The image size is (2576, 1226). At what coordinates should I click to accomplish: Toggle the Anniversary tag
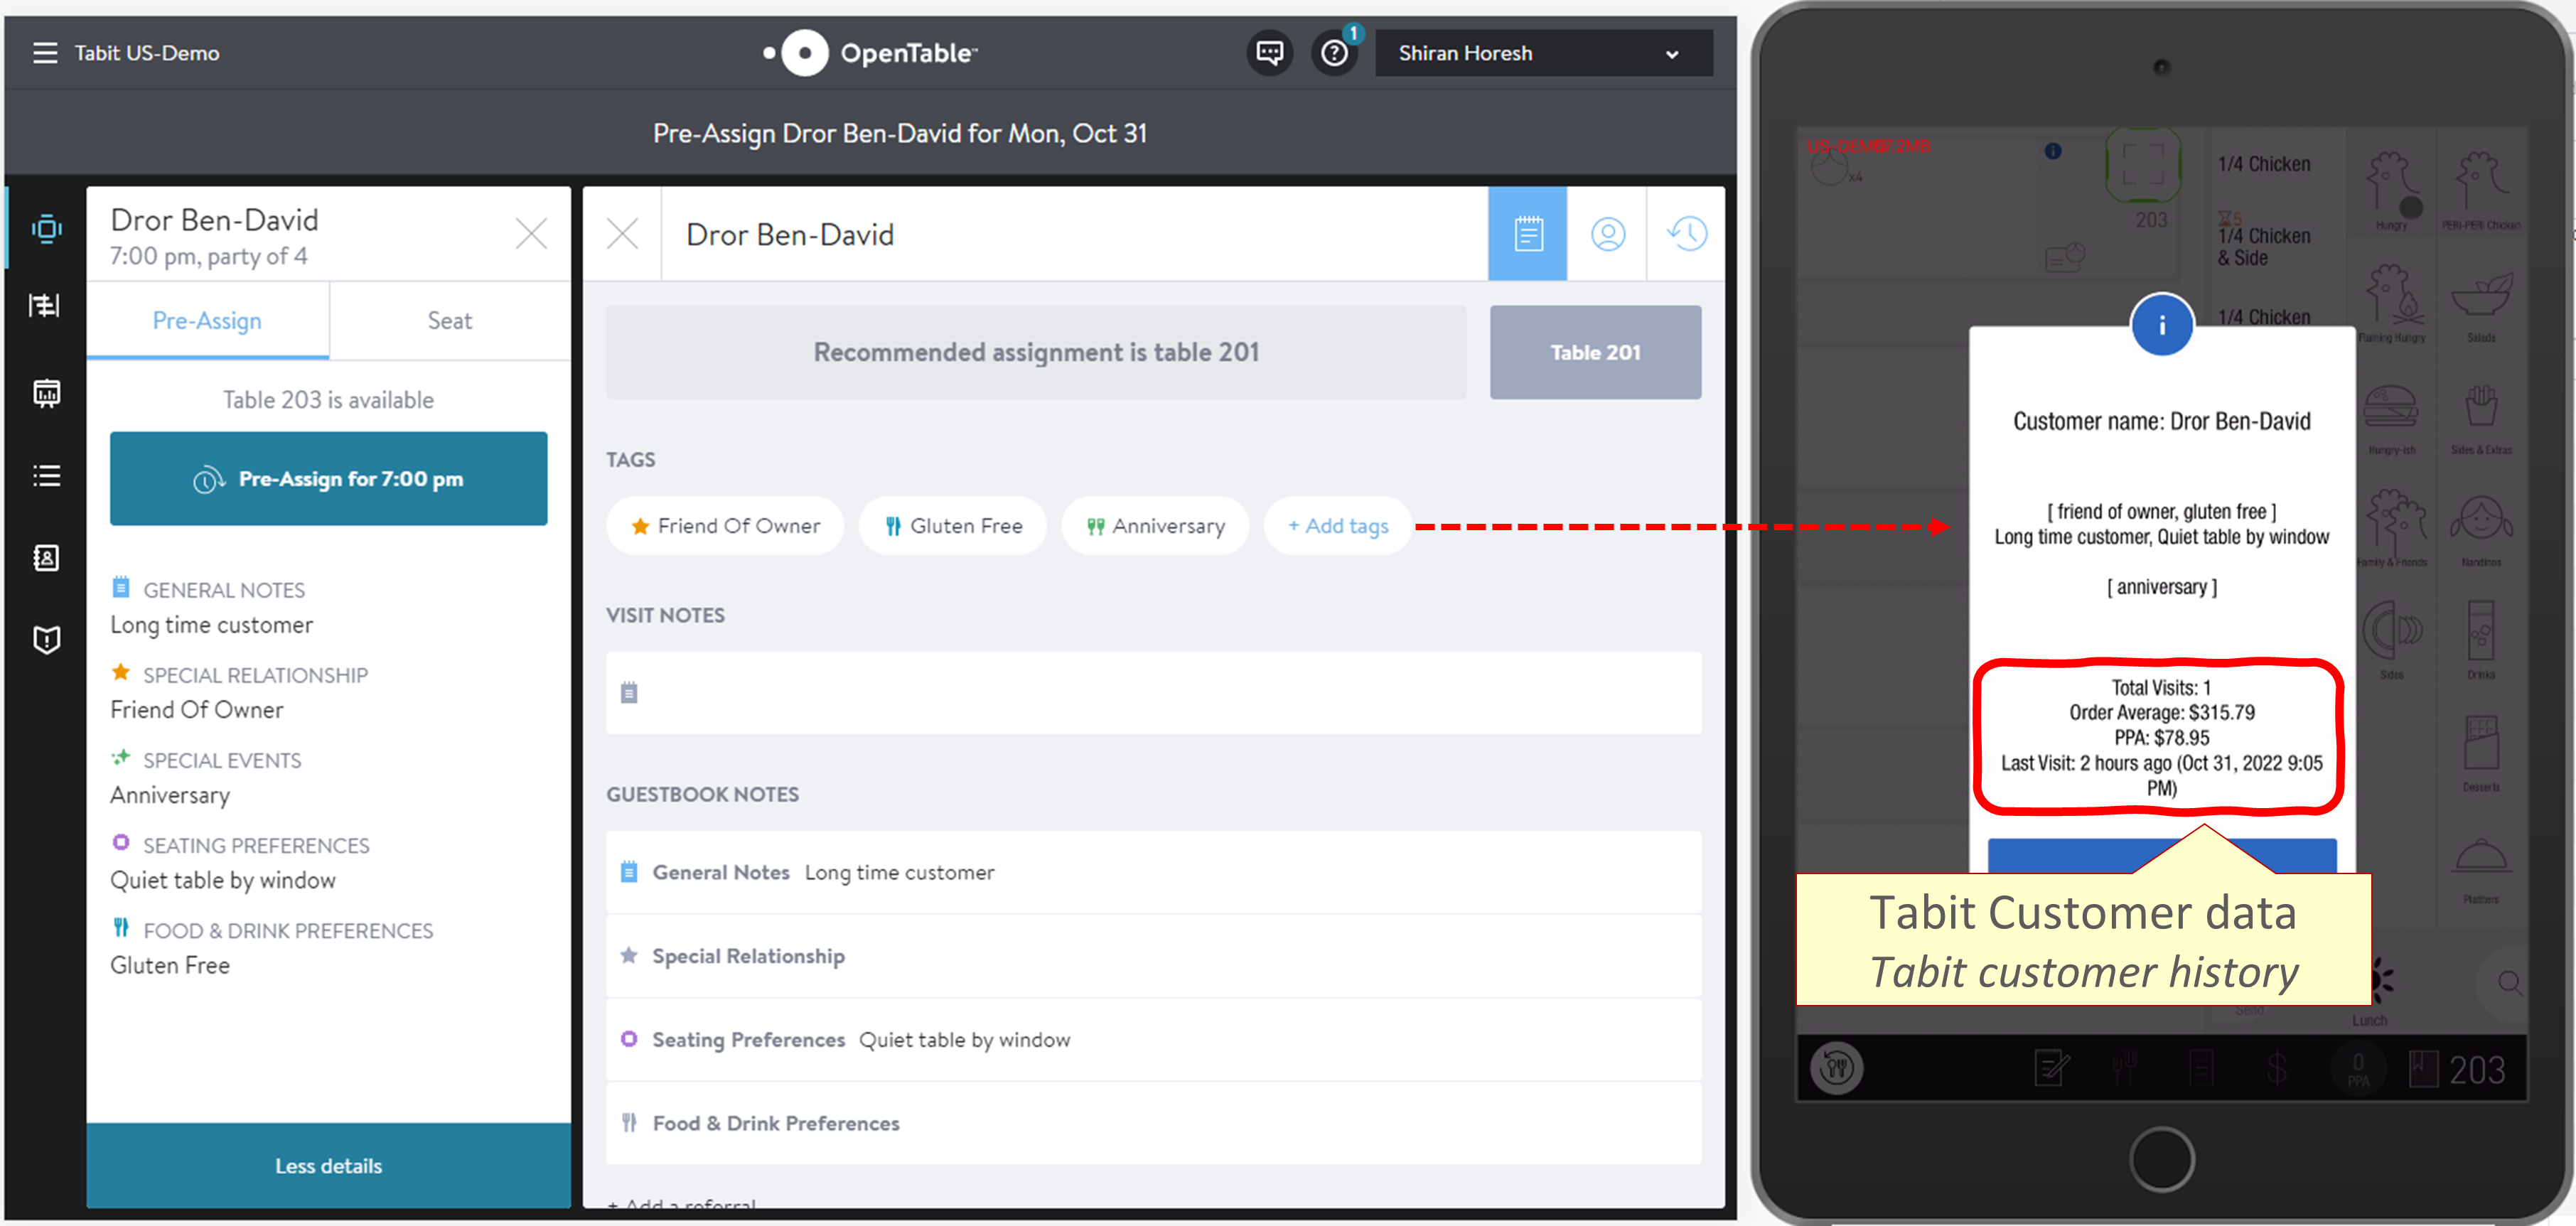click(x=1155, y=525)
